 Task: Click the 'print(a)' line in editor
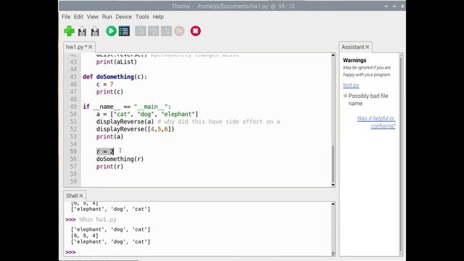click(109, 137)
